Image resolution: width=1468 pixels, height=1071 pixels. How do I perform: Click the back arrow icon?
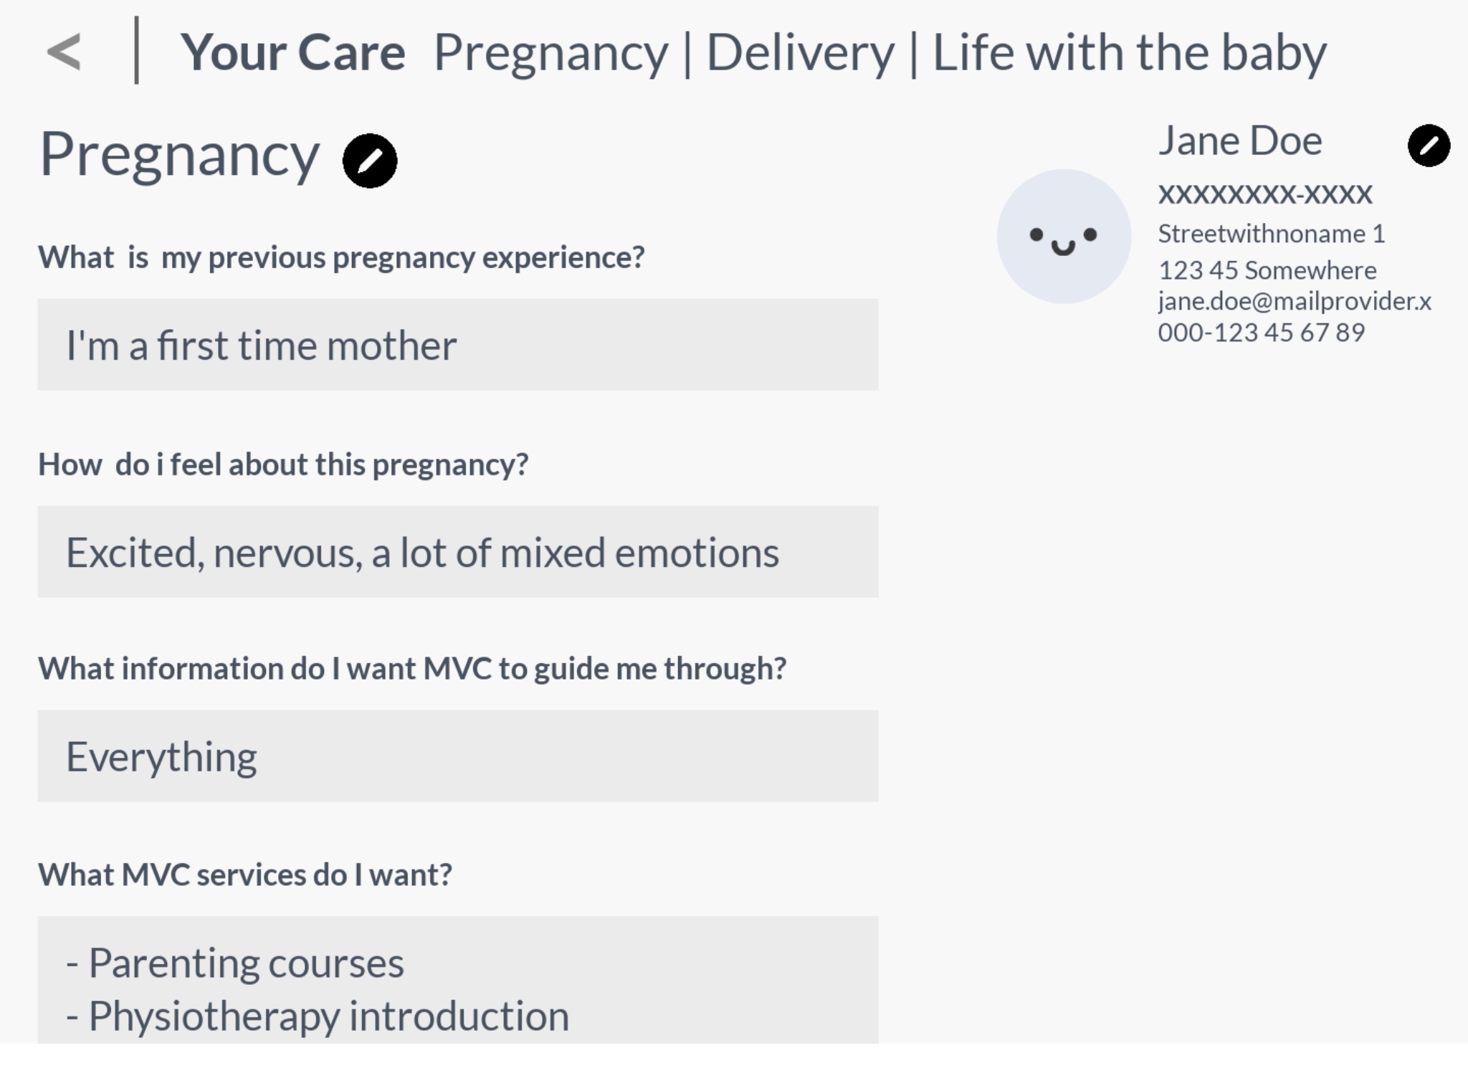click(64, 52)
